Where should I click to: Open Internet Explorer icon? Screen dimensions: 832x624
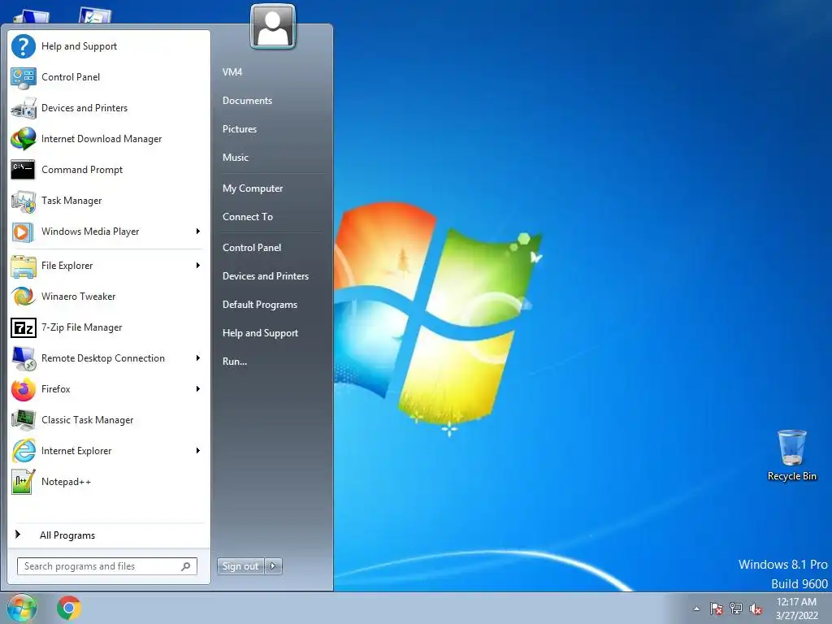click(24, 451)
